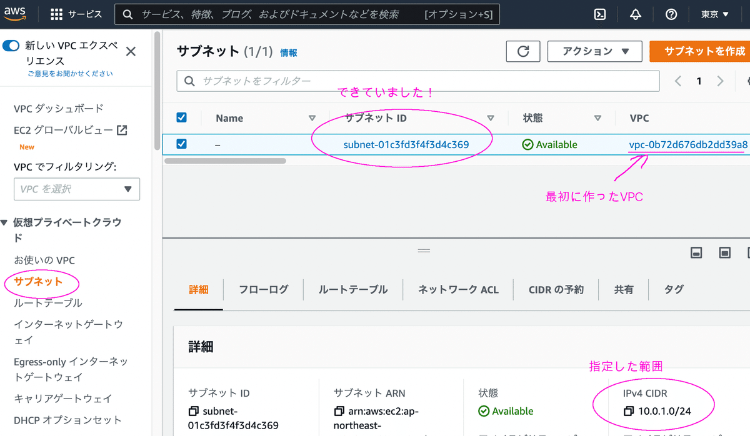750x436 pixels.
Task: Launch CloudShell terminal icon
Action: tap(600, 14)
